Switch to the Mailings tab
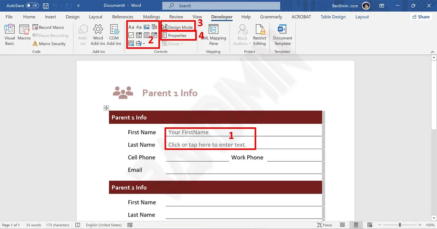This screenshot has height=229, width=437. 151,17
